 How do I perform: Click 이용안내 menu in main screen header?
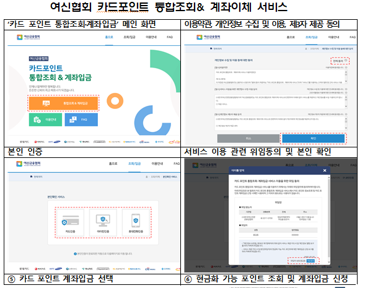tap(151, 37)
